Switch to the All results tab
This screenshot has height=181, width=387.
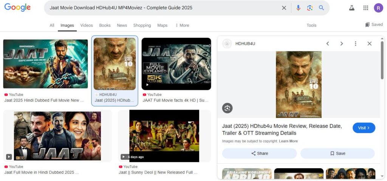pyautogui.click(x=52, y=25)
